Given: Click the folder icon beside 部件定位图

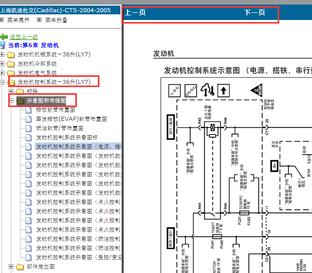Looking at the screenshot, I should click(20, 267).
